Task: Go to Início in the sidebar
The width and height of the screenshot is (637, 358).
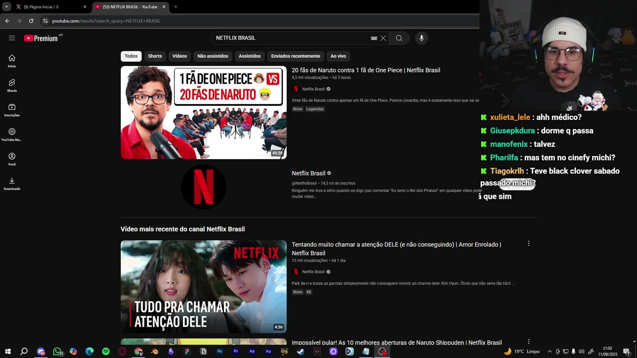Action: tap(12, 61)
